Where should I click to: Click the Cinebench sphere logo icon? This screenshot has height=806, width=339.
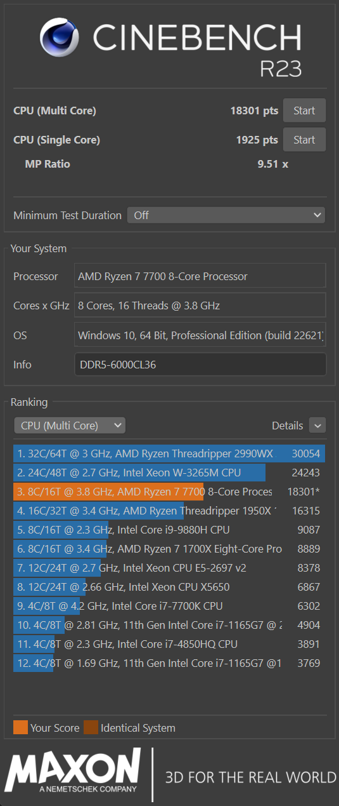[60, 37]
